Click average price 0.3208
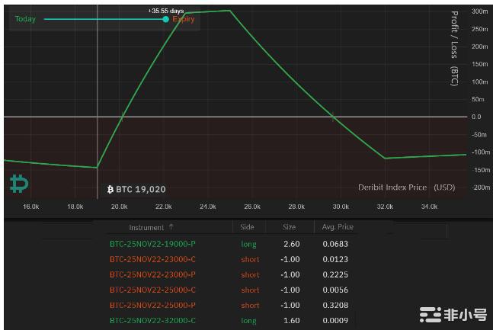The height and width of the screenshot is (330, 493). tap(335, 305)
